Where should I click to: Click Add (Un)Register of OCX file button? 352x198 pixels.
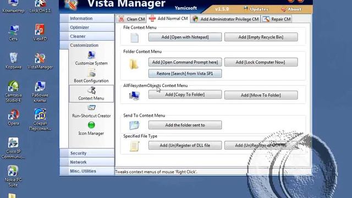point(261,145)
